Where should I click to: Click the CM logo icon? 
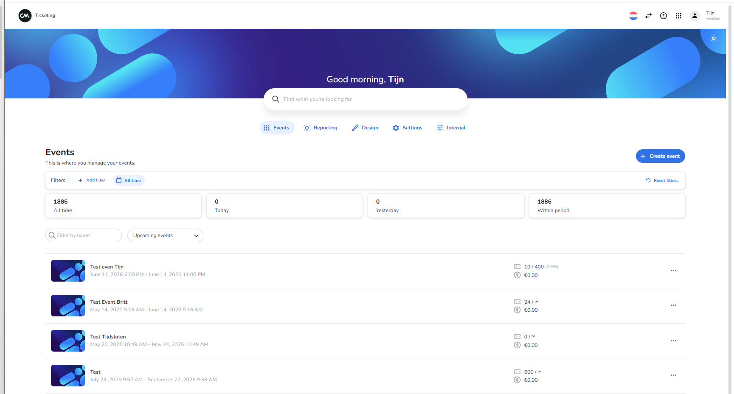pos(25,16)
